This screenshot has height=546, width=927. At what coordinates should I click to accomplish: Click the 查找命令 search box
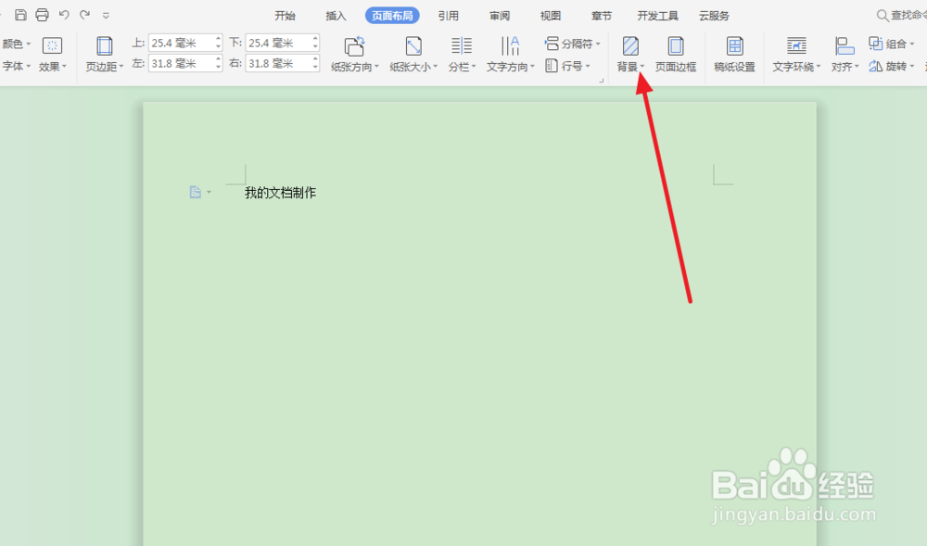[902, 16]
